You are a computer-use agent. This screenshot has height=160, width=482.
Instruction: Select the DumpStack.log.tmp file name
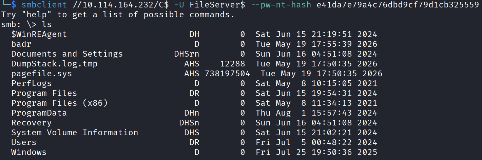54,64
